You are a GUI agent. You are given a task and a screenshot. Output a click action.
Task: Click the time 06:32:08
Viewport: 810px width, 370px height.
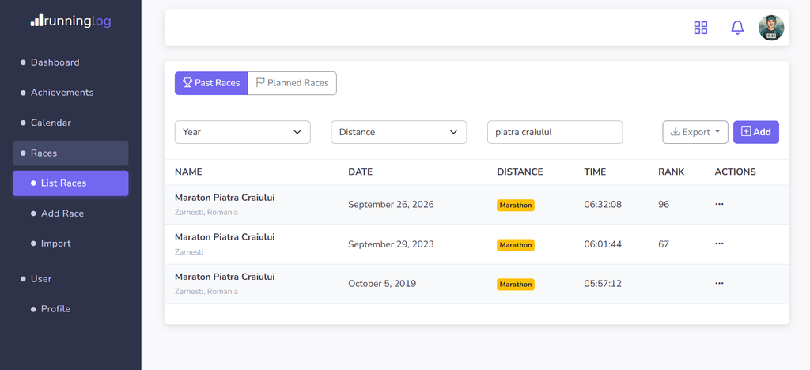603,204
